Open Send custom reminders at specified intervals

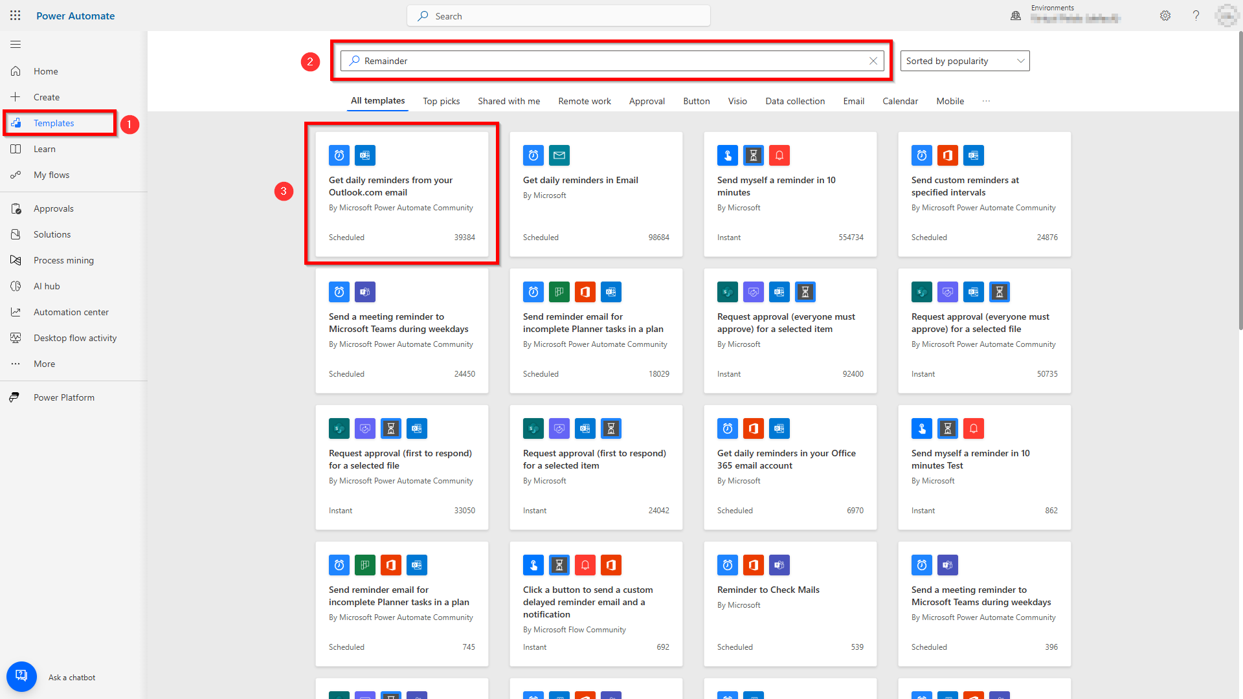click(985, 194)
